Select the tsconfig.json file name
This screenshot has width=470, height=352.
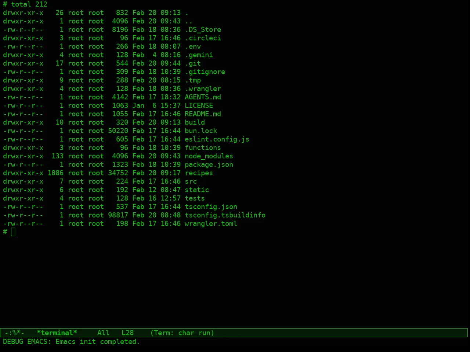[x=211, y=207]
